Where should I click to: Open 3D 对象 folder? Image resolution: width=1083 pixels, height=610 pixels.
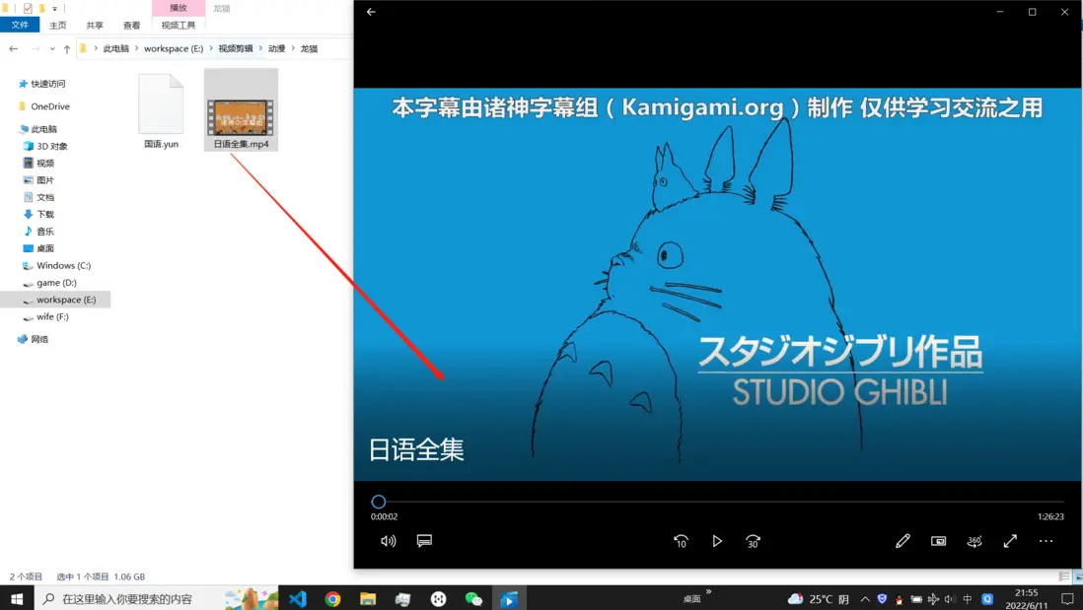[52, 146]
